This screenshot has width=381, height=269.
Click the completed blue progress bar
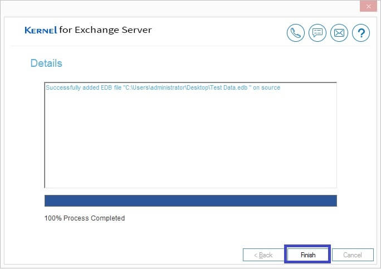[190, 200]
